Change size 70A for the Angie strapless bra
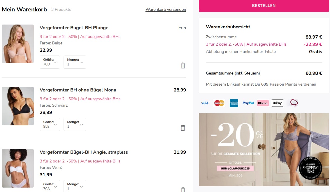This screenshot has width=330, height=192. tap(50, 186)
